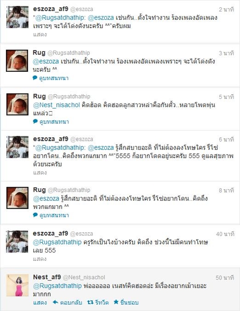The width and height of the screenshot is (240, 311).
Task: Click the conversation bubble icon under Rug's 3-minute tweet
Action: click(35, 78)
